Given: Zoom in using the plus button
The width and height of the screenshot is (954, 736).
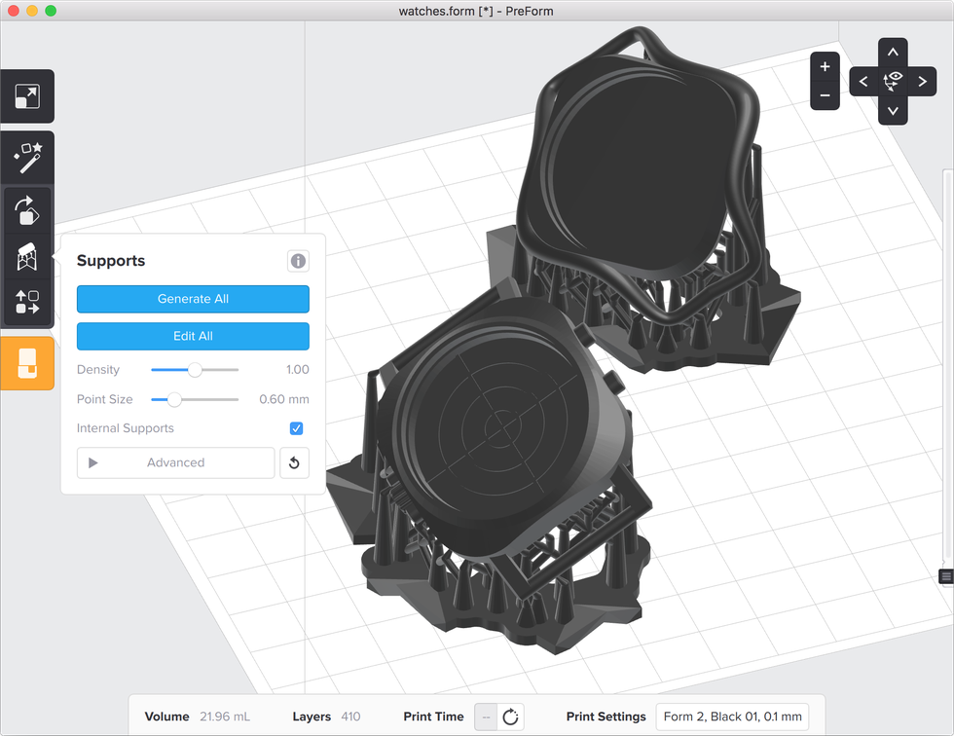Looking at the screenshot, I should point(825,66).
